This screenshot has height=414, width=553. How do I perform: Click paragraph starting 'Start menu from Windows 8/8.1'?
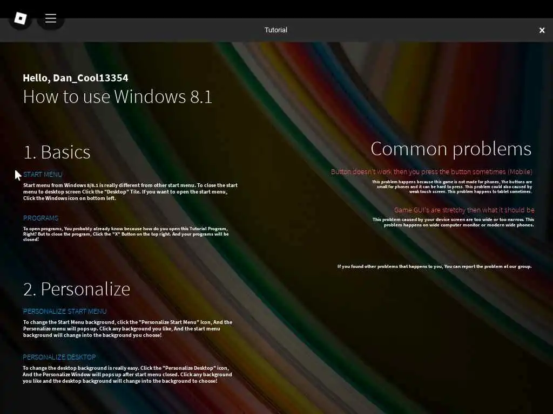point(130,191)
